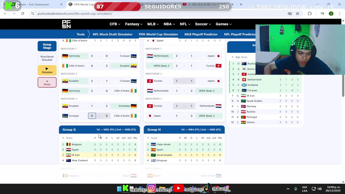345x194 pixels.
Task: Click Saudi Arabia in the third-place ranking
Action: pyautogui.click(x=254, y=101)
